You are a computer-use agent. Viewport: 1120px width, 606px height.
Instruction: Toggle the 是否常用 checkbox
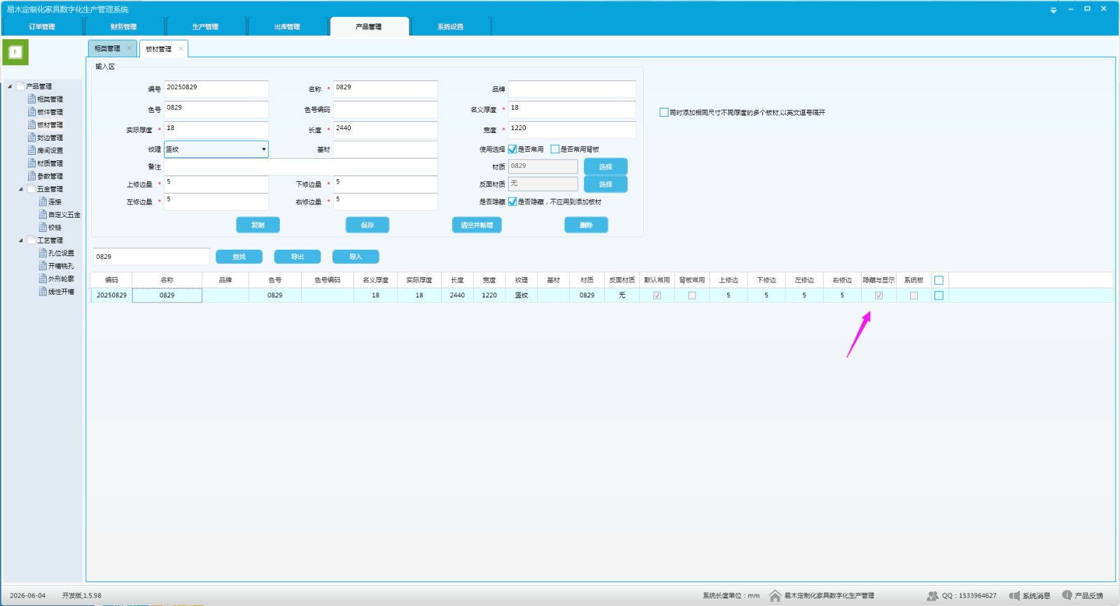point(512,149)
